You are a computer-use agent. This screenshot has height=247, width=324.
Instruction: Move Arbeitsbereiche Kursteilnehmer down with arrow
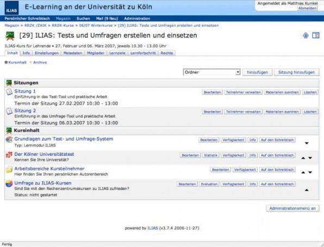pos(310,172)
